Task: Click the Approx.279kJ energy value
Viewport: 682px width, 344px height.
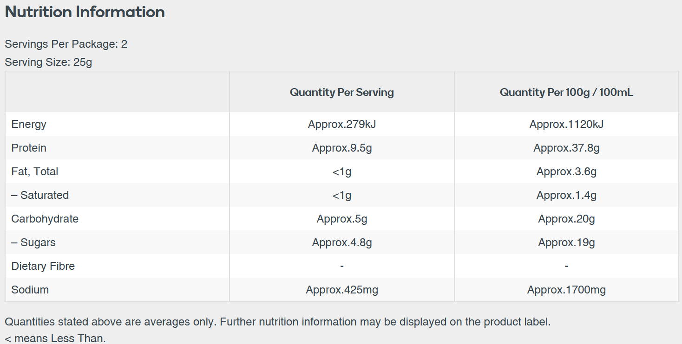Action: 342,124
